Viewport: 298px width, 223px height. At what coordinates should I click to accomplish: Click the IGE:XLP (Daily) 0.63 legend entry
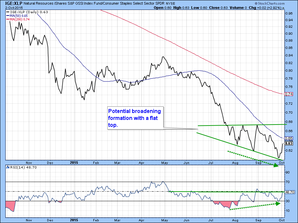click(x=27, y=12)
